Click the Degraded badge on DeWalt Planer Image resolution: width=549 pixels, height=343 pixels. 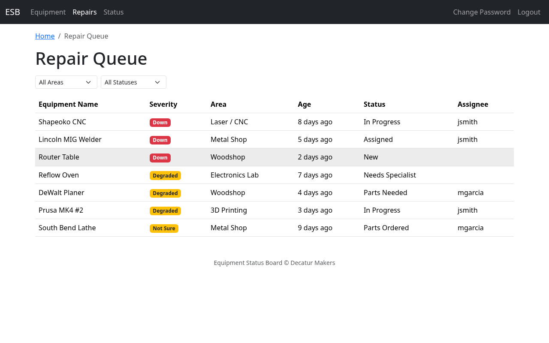(165, 193)
